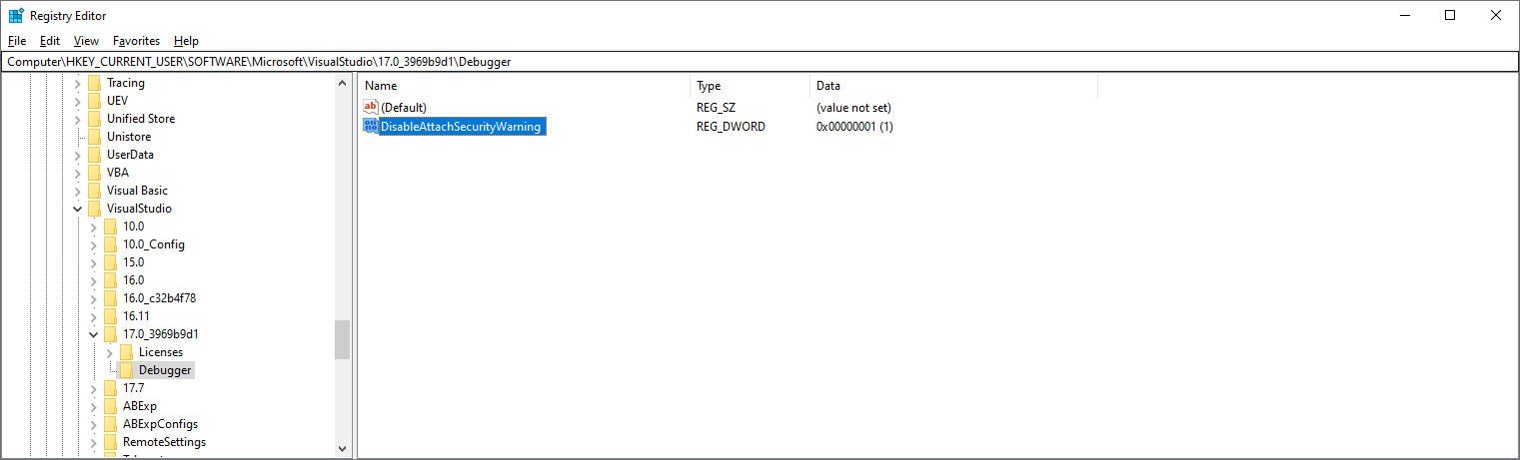Screen dimensions: 1520x460
Task: Expand the VBA key
Action: pos(78,173)
